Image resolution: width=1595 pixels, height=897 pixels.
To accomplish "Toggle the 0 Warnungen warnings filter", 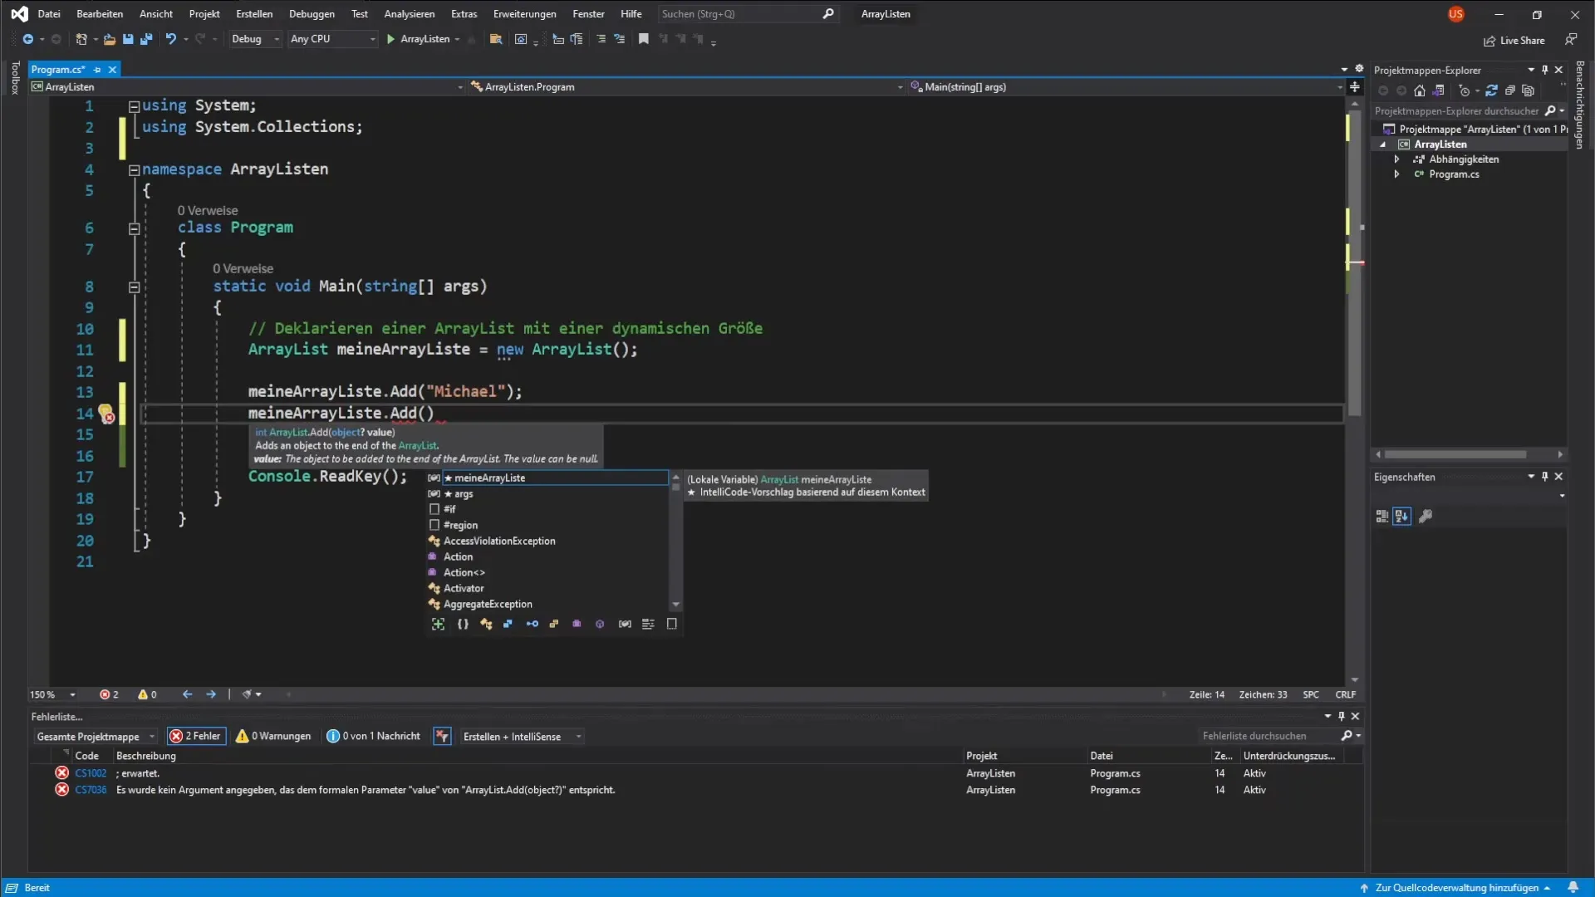I will (273, 736).
